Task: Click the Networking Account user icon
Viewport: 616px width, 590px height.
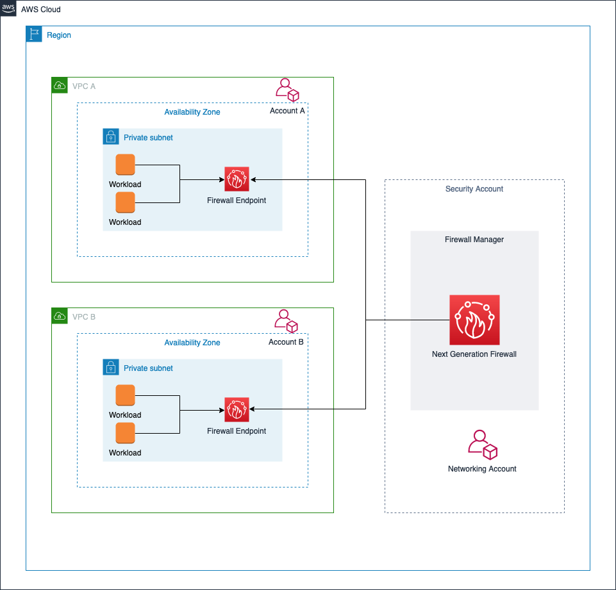Action: pyautogui.click(x=483, y=445)
